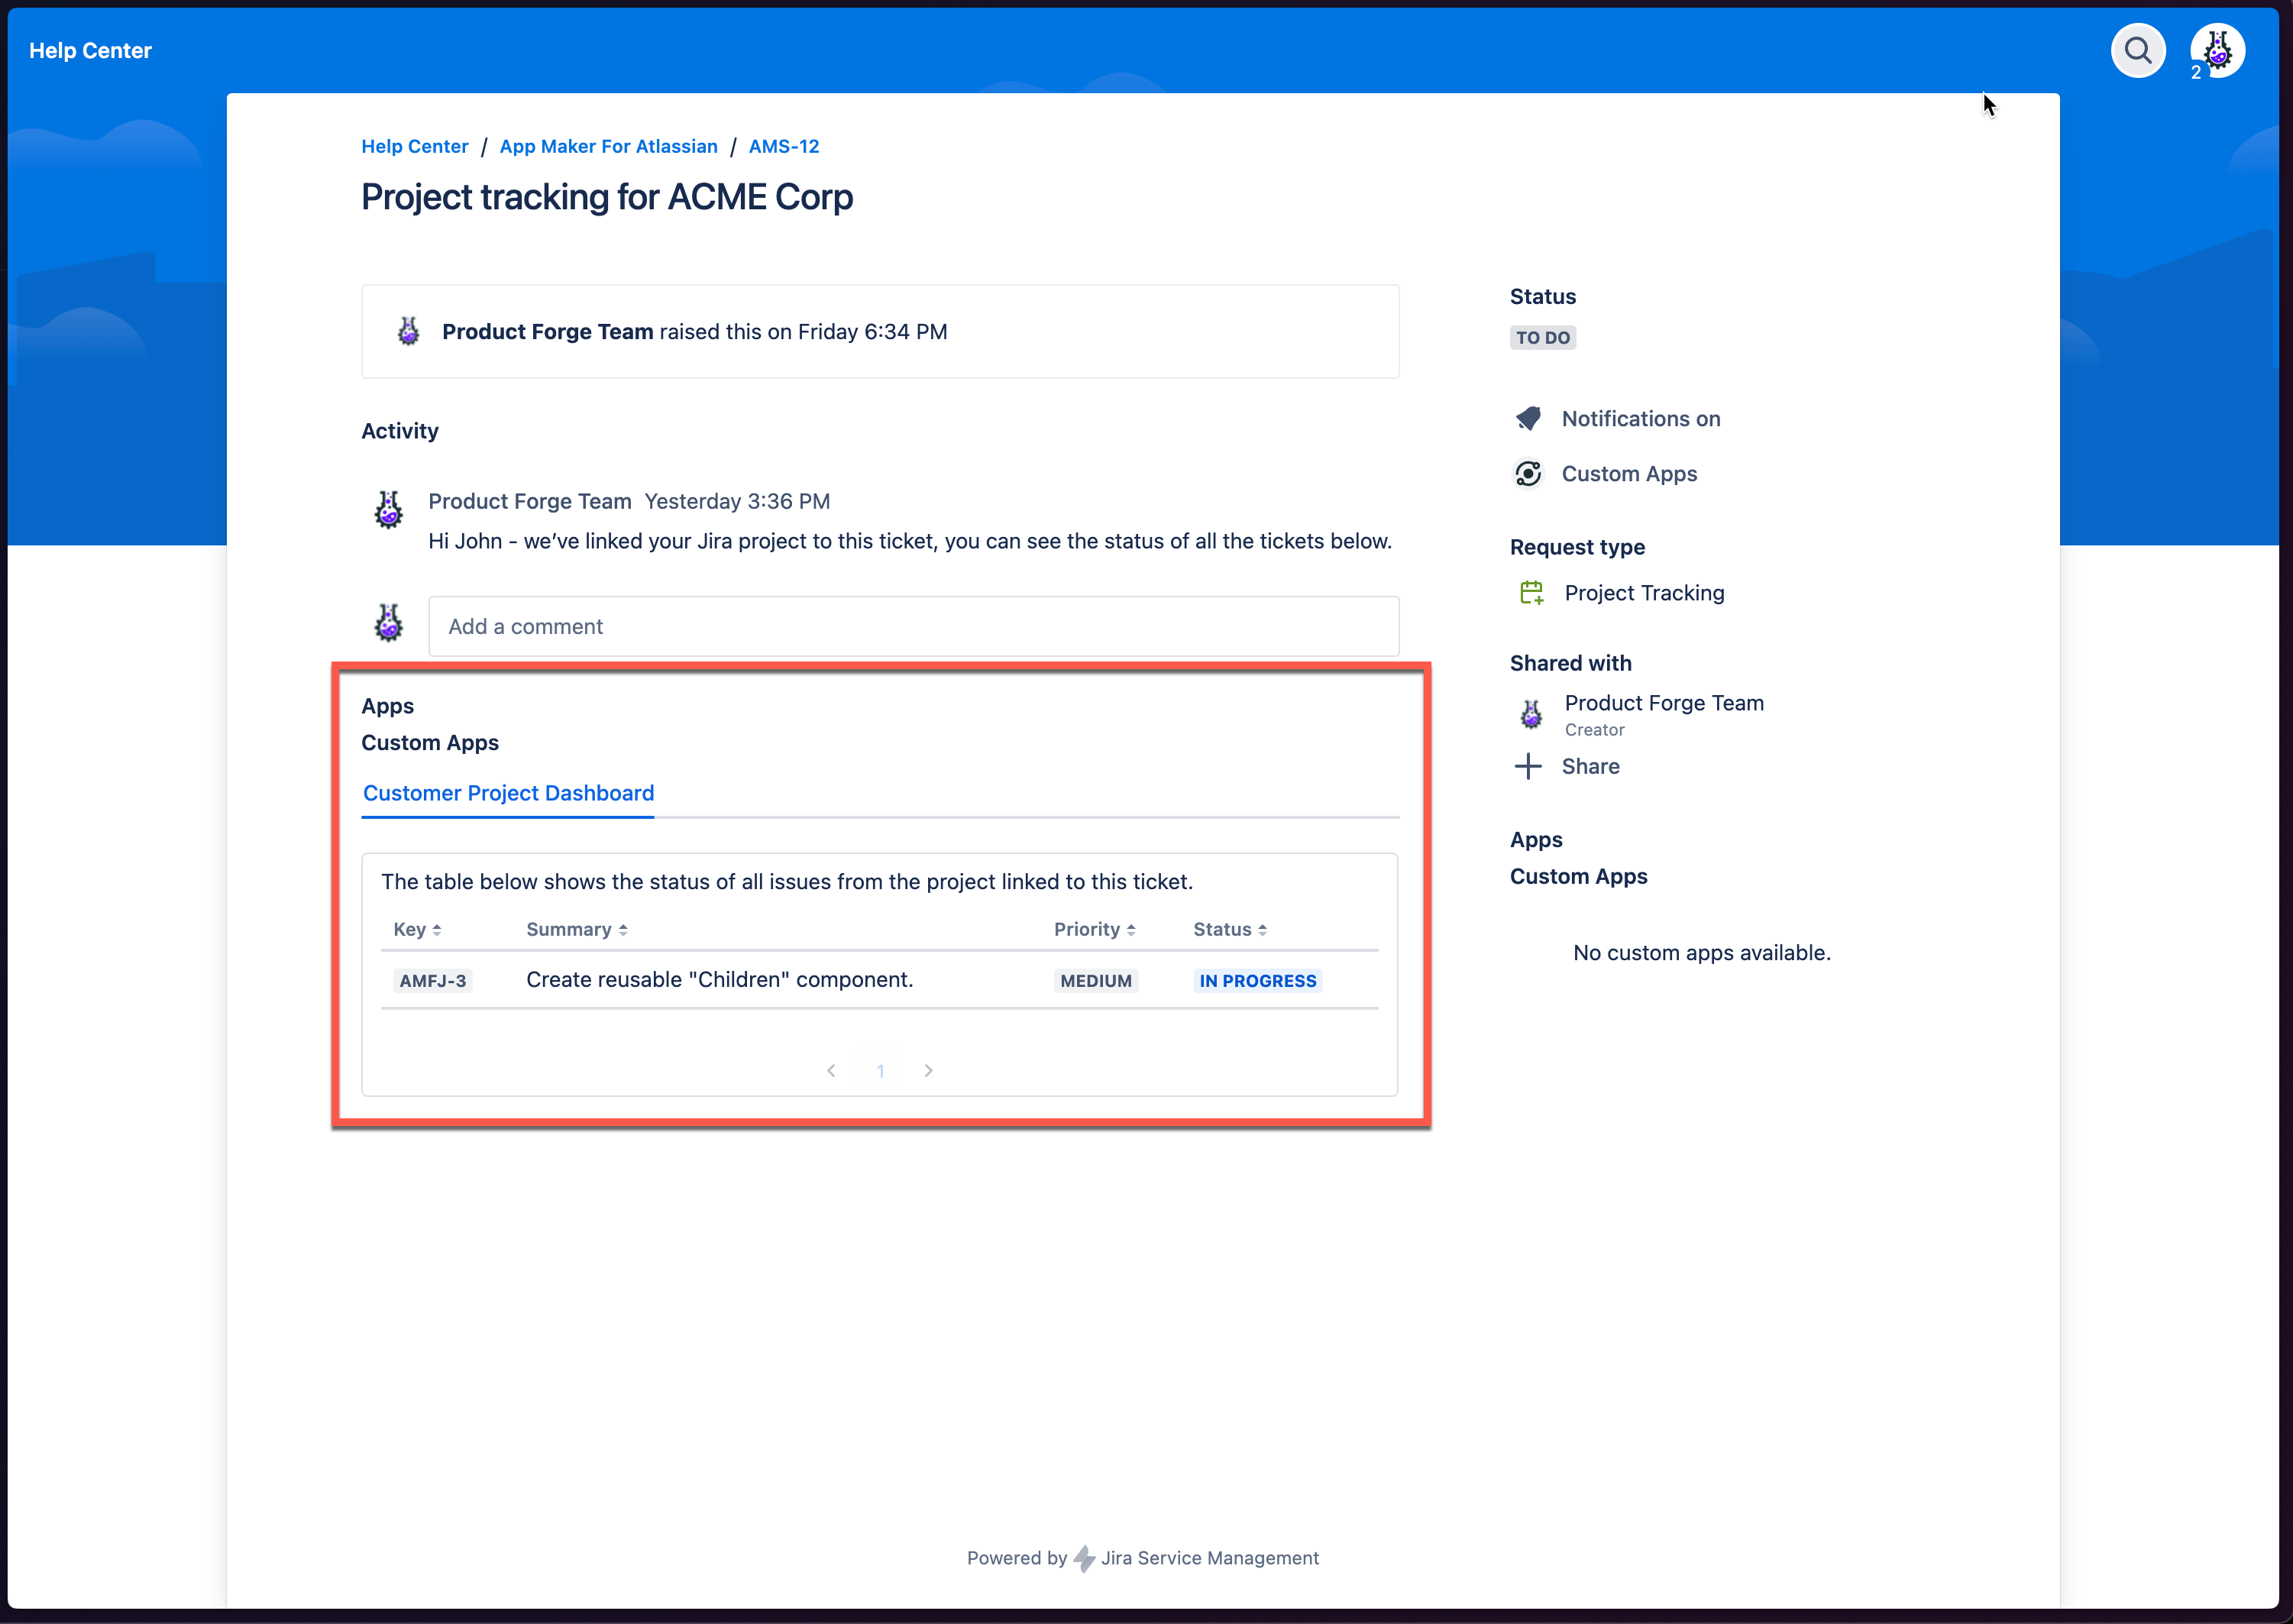This screenshot has height=1624, width=2293.
Task: Click the IN PROGRESS status badge
Action: click(1257, 981)
